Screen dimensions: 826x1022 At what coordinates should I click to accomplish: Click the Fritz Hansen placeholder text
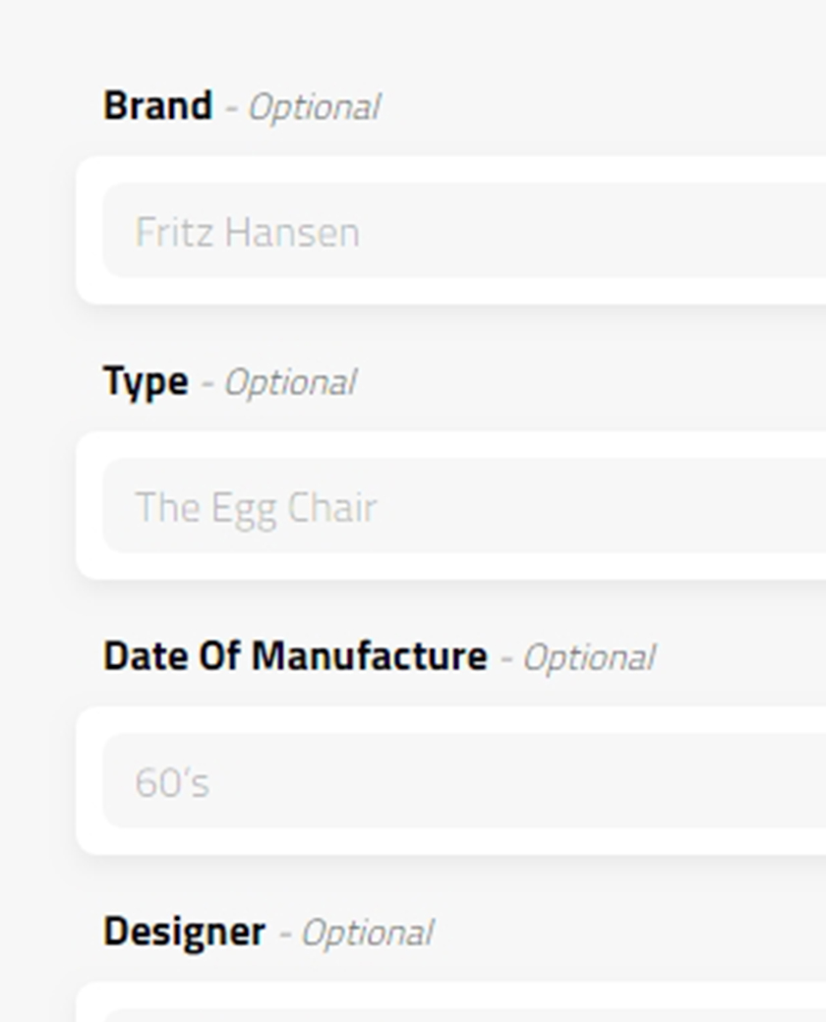pos(247,233)
